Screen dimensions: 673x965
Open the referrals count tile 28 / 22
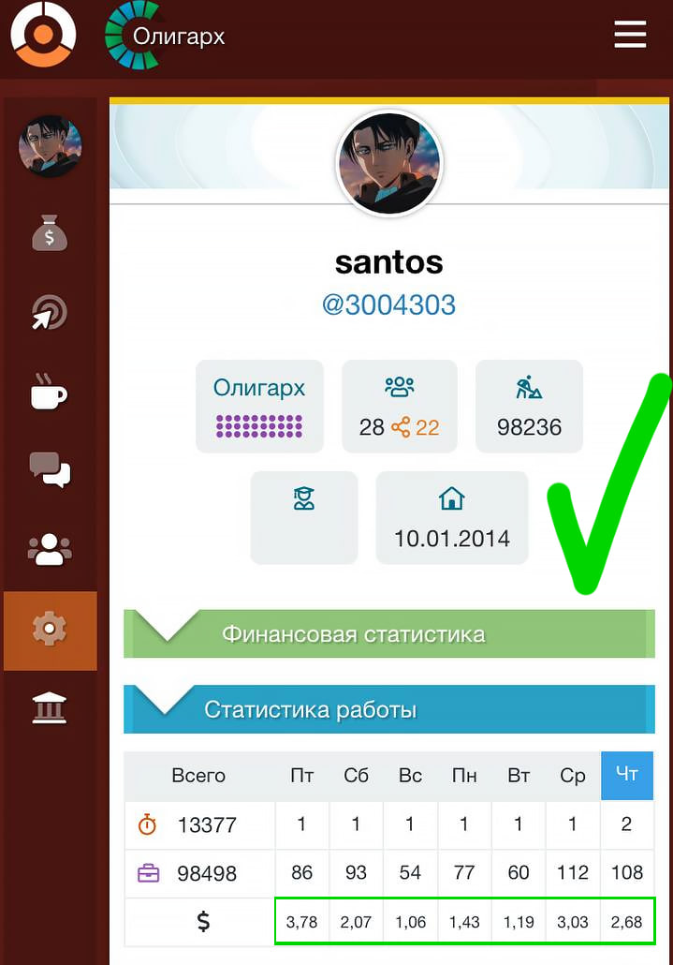point(400,407)
